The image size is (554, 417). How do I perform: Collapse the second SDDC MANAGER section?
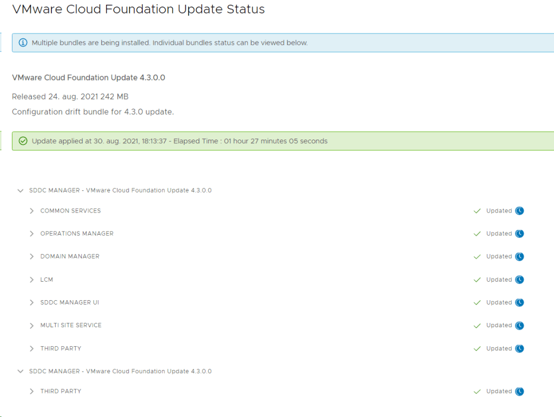coord(21,372)
